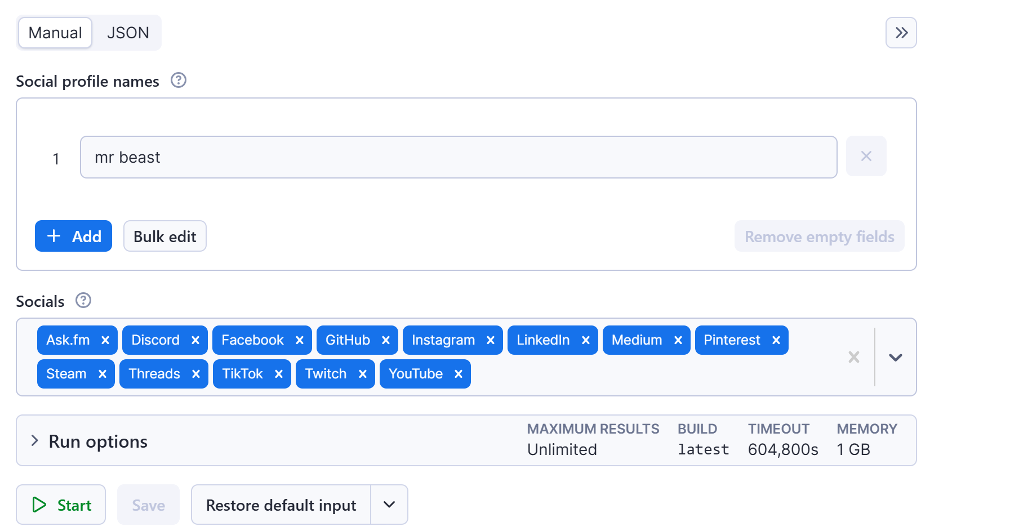Remove the GitHub tag from Socials
The width and height of the screenshot is (1010, 531).
[x=386, y=340]
